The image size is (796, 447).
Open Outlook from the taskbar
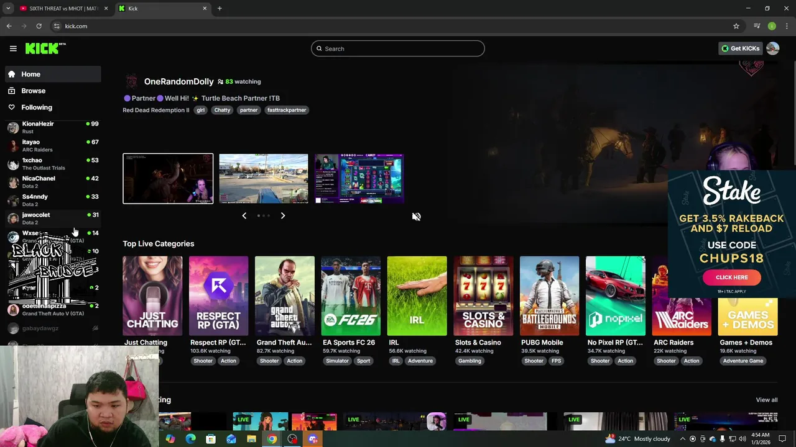(231, 439)
